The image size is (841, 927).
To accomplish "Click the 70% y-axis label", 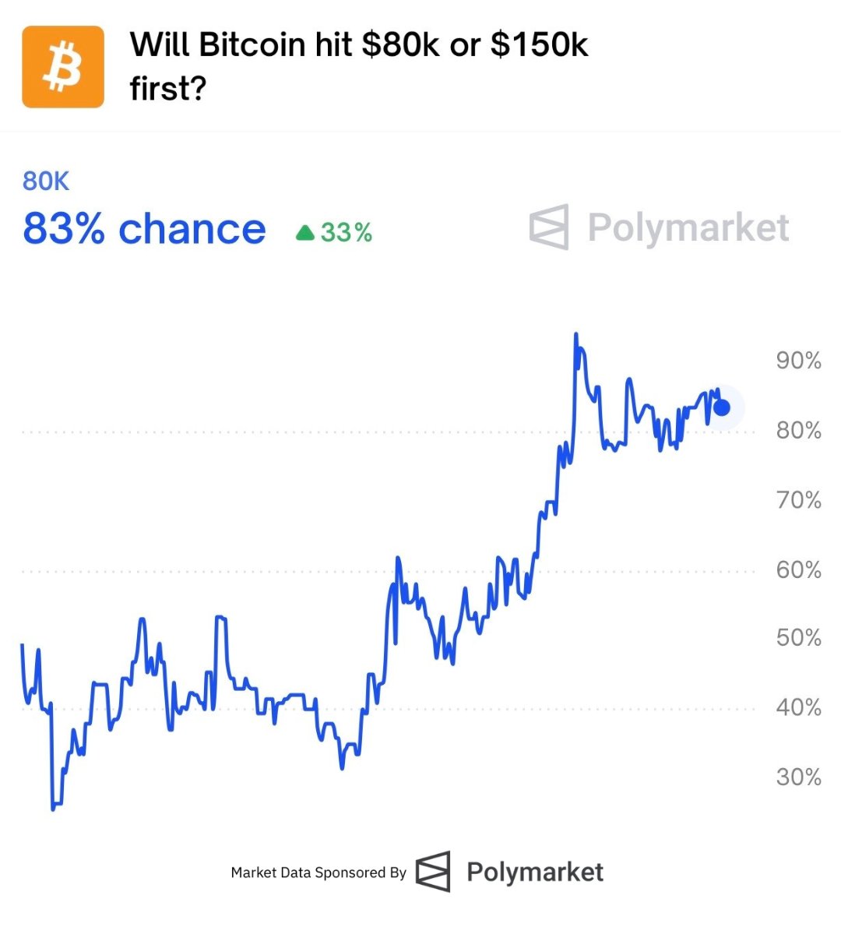I will click(x=798, y=499).
